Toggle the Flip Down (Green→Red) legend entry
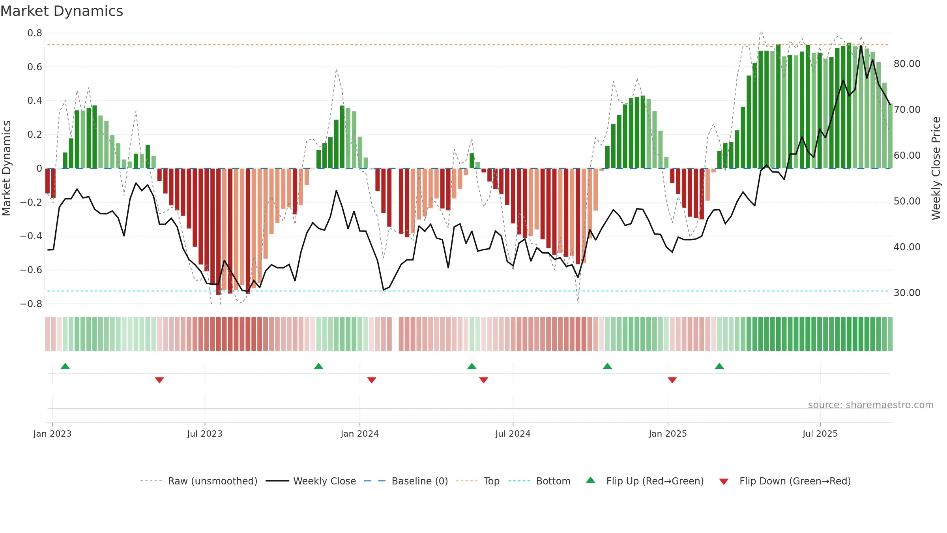This screenshot has height=533, width=947. point(785,481)
